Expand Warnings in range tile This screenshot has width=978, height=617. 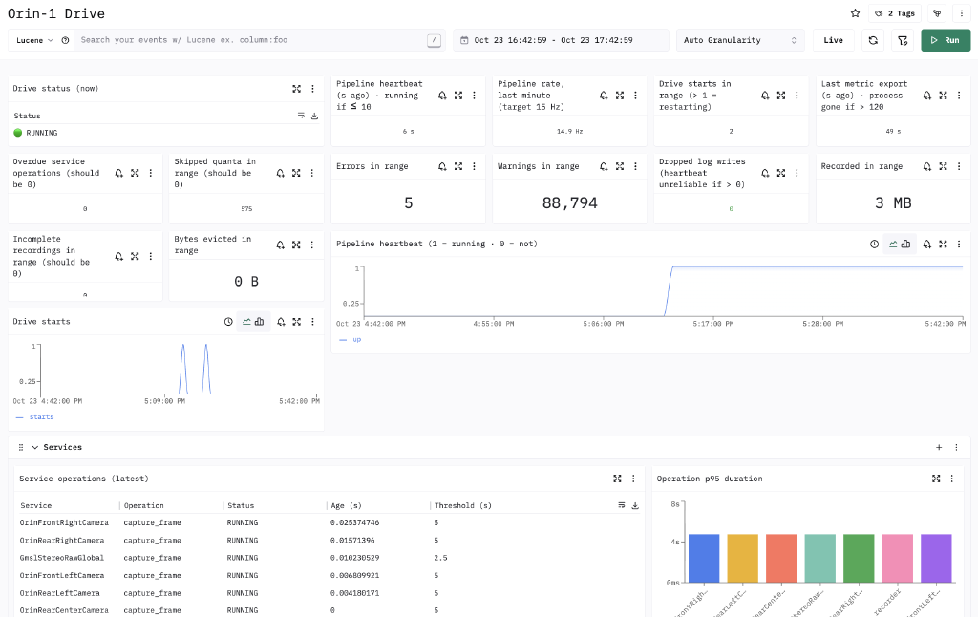coord(620,166)
